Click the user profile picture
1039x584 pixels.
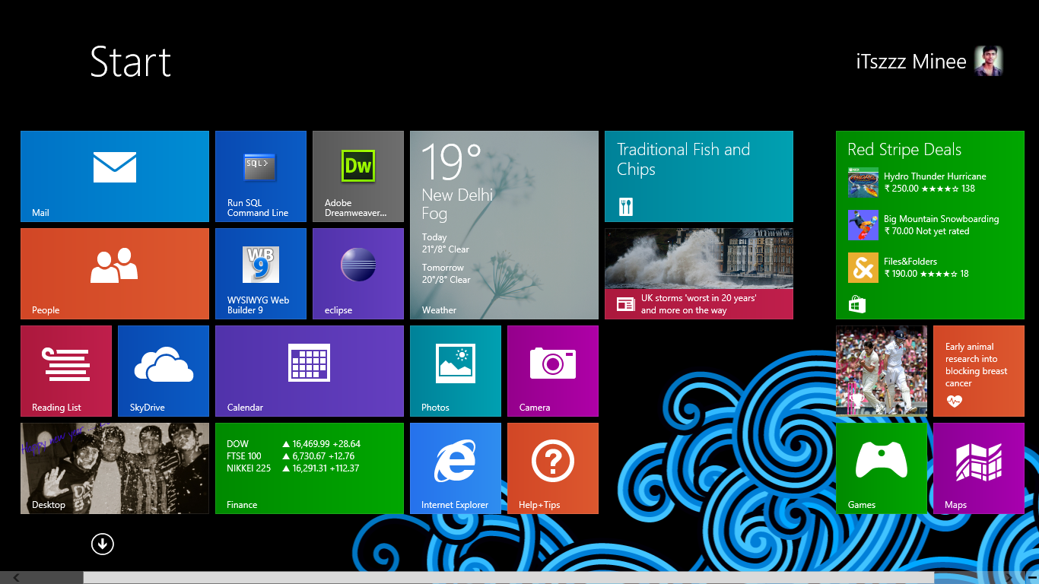pos(989,61)
